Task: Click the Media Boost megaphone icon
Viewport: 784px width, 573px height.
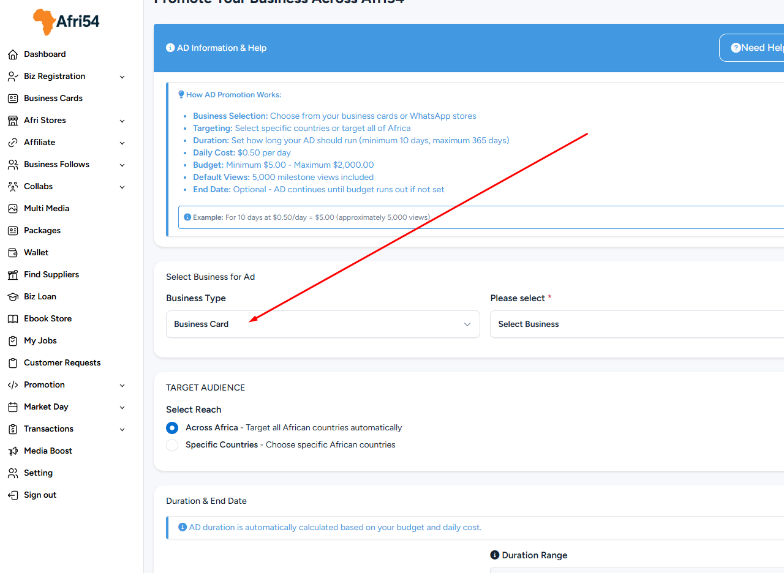Action: point(13,451)
